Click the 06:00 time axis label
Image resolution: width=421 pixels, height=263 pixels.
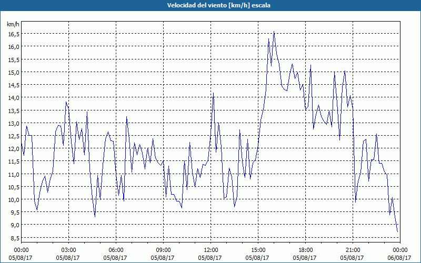(116, 250)
